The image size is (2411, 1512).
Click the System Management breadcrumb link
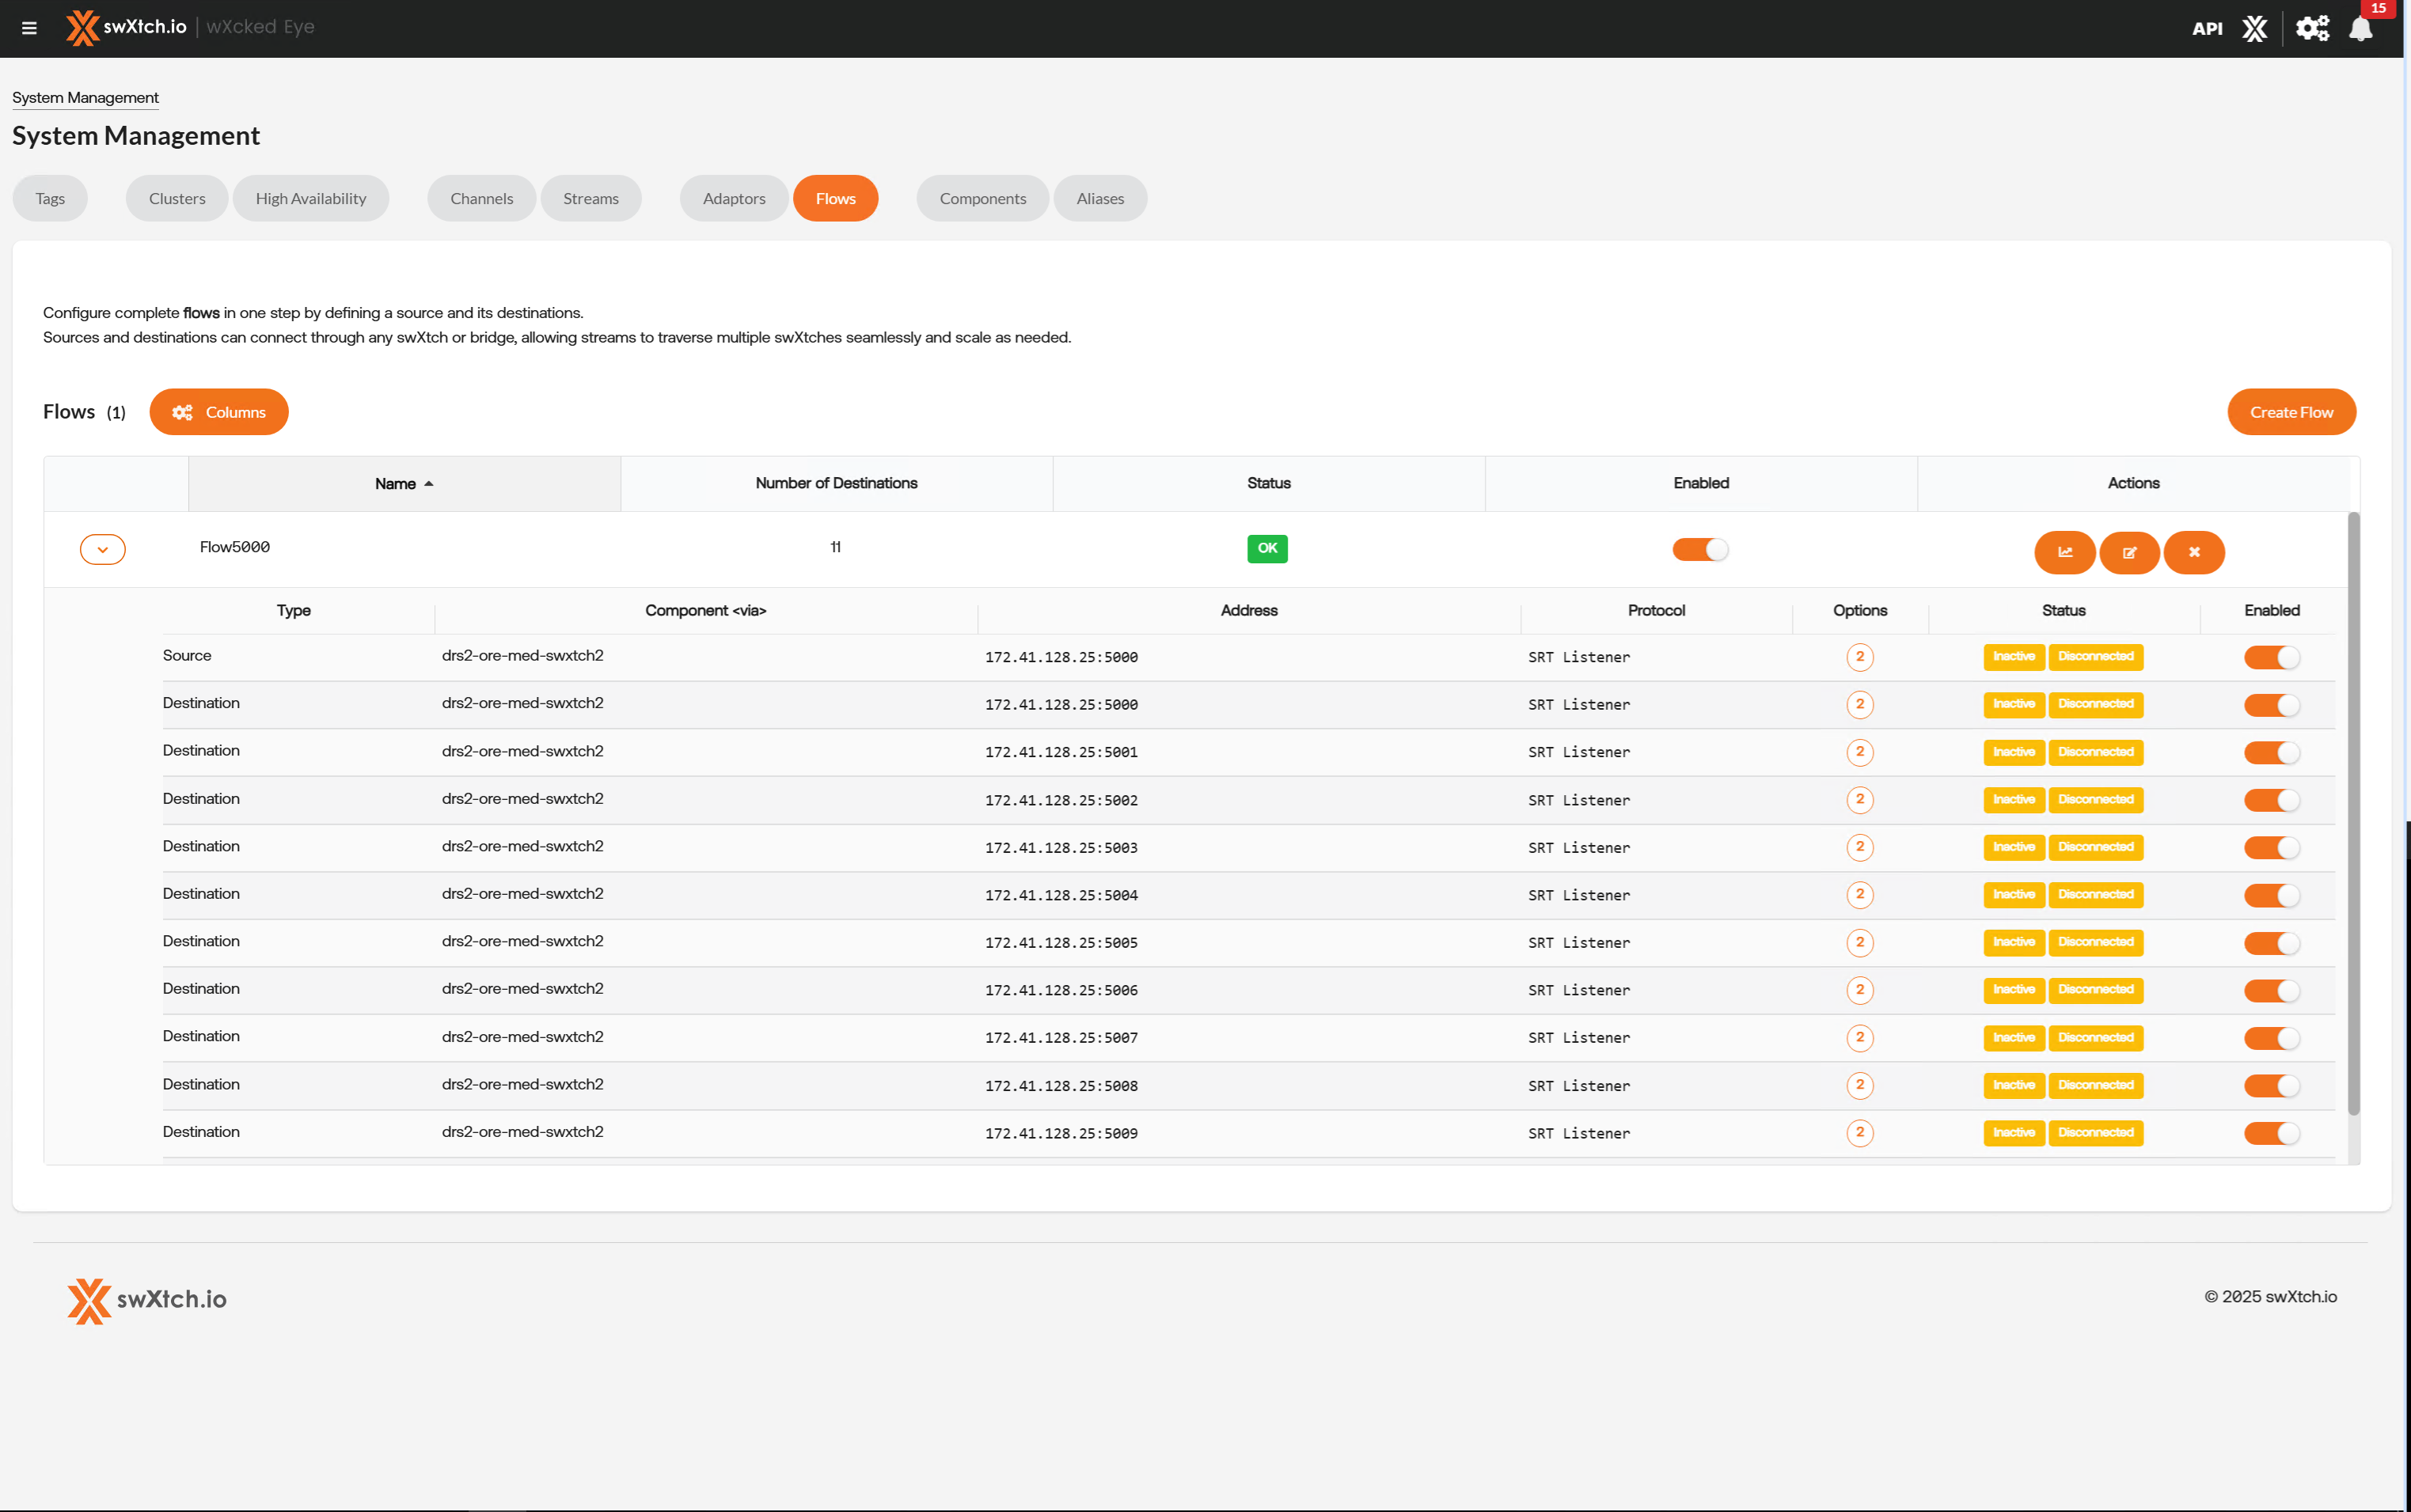pos(85,97)
